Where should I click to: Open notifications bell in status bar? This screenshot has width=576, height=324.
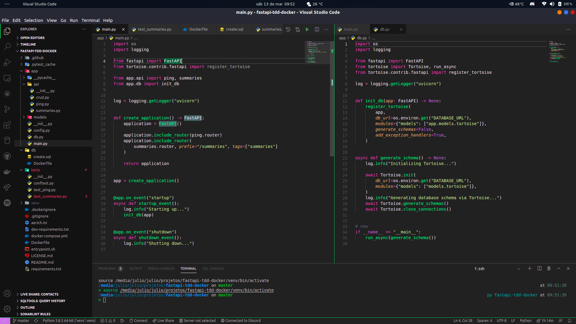click(569, 321)
